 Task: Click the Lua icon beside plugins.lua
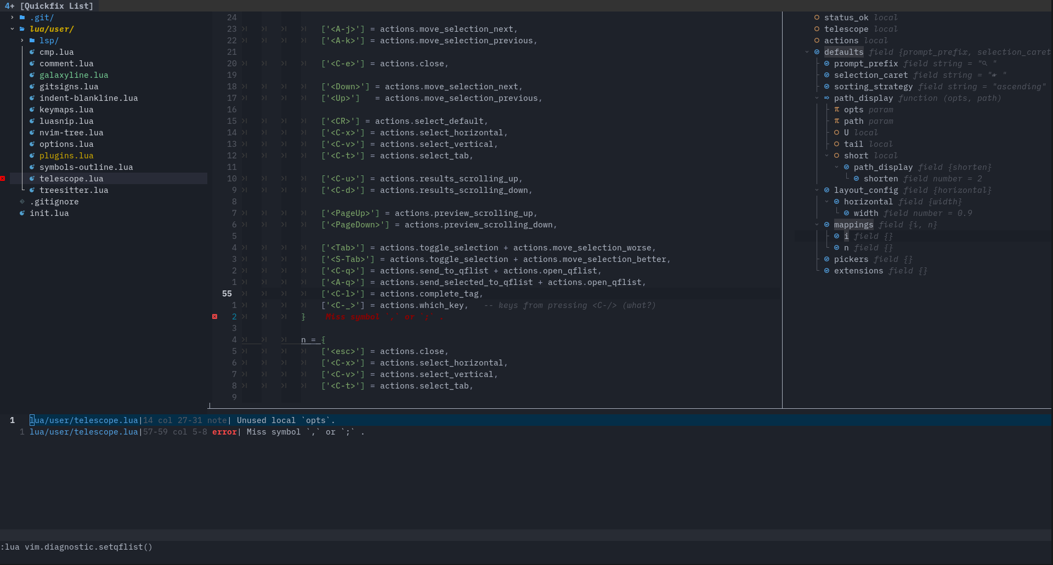click(32, 156)
